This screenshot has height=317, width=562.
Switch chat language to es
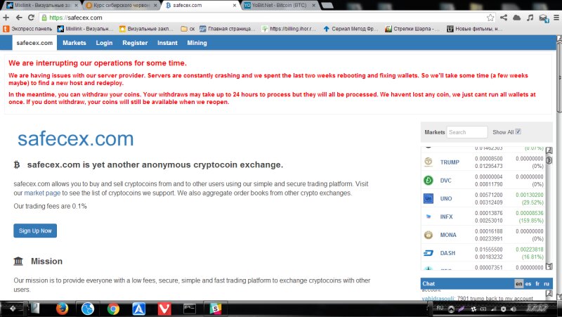528,284
